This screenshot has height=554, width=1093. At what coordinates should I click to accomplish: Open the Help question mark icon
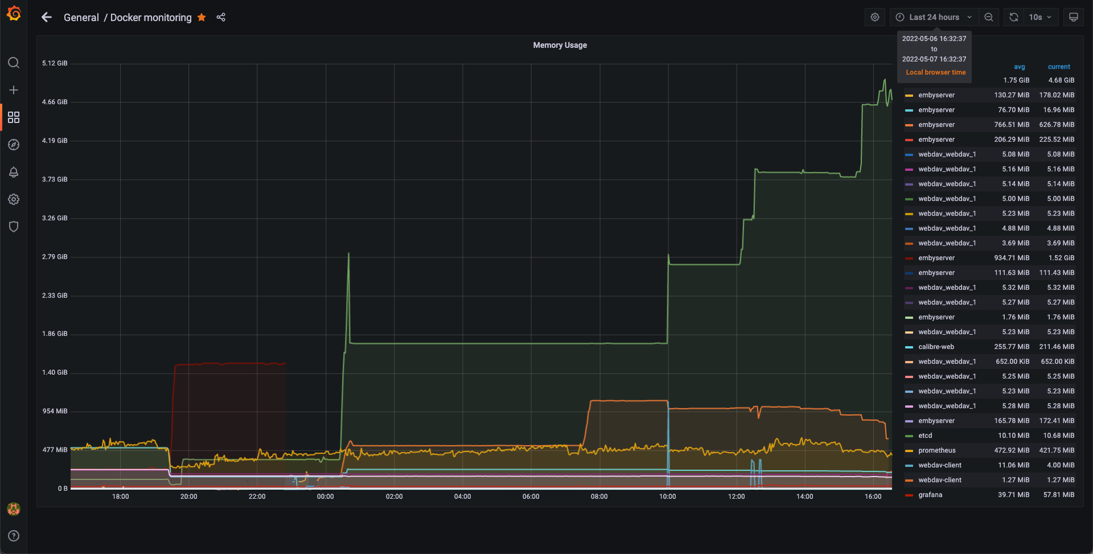pyautogui.click(x=14, y=536)
